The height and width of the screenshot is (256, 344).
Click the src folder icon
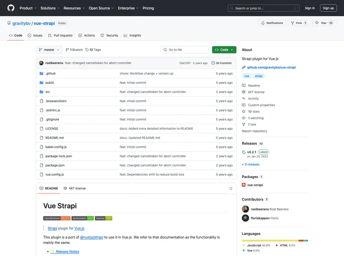(x=41, y=92)
